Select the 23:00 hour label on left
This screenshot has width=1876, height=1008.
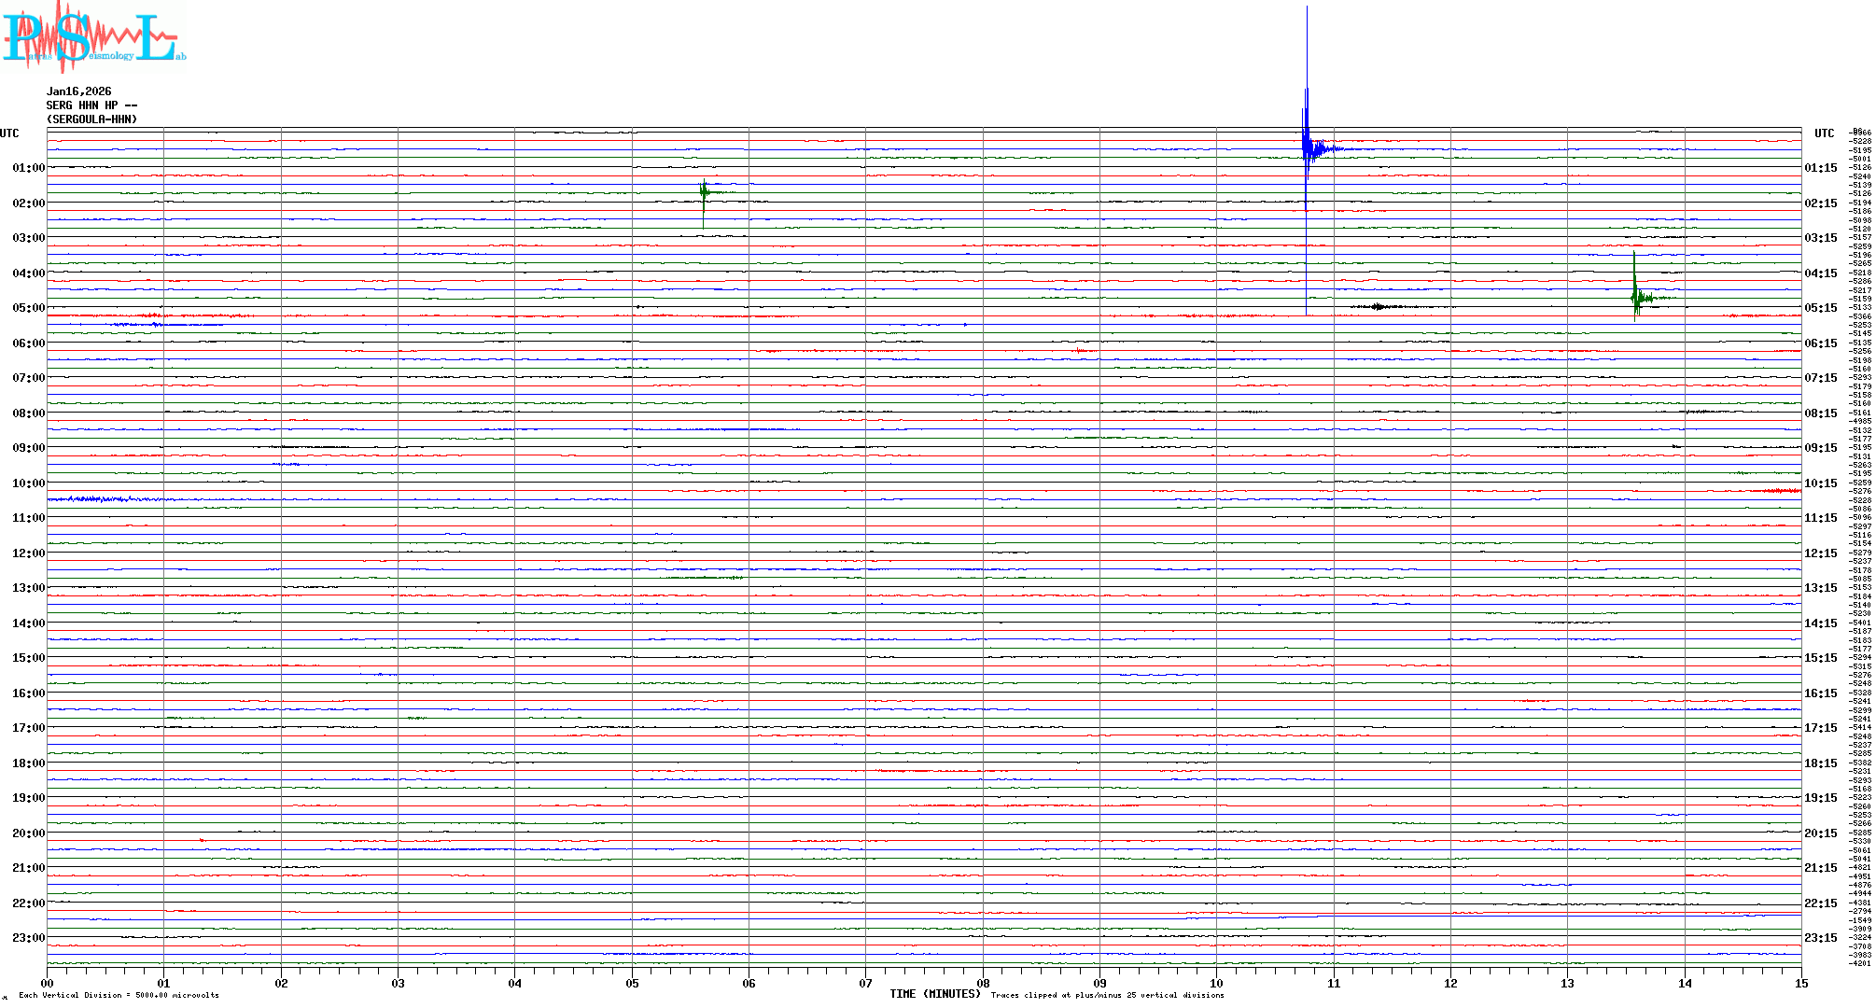coord(29,938)
